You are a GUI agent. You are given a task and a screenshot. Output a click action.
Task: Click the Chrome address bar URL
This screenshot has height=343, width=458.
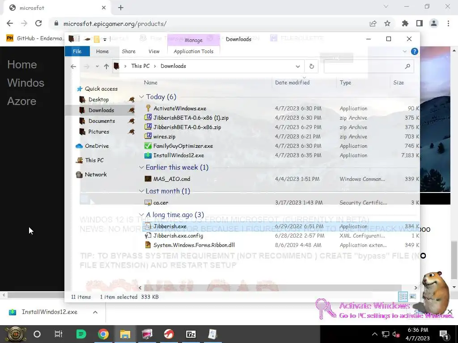click(x=115, y=24)
